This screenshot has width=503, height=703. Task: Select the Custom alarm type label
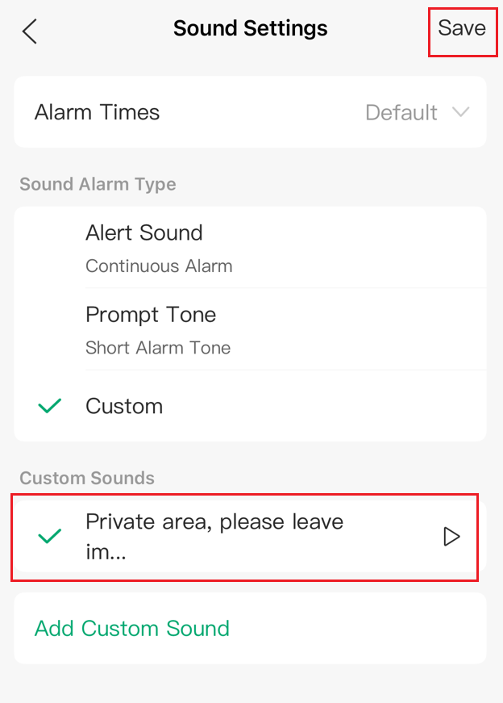click(x=124, y=406)
